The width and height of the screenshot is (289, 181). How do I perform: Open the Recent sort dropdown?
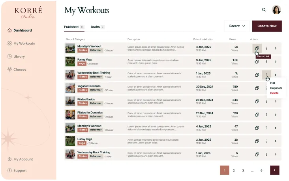[x=237, y=26]
